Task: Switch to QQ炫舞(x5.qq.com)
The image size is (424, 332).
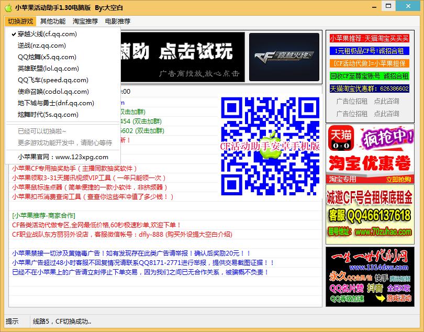Action: (63, 57)
